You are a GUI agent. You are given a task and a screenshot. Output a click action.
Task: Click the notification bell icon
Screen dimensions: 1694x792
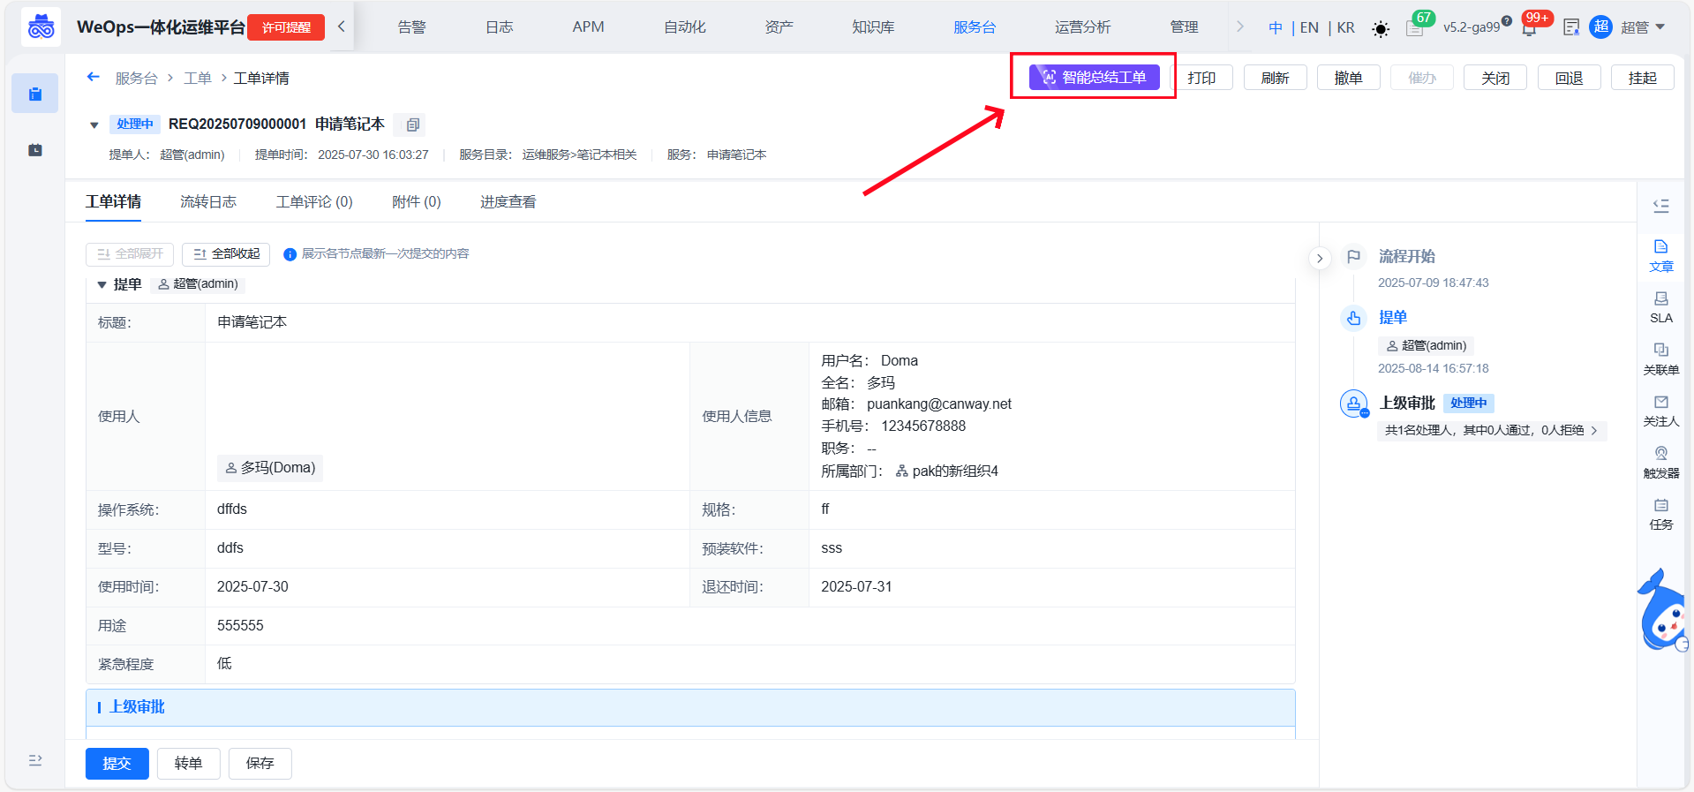coord(1529,28)
